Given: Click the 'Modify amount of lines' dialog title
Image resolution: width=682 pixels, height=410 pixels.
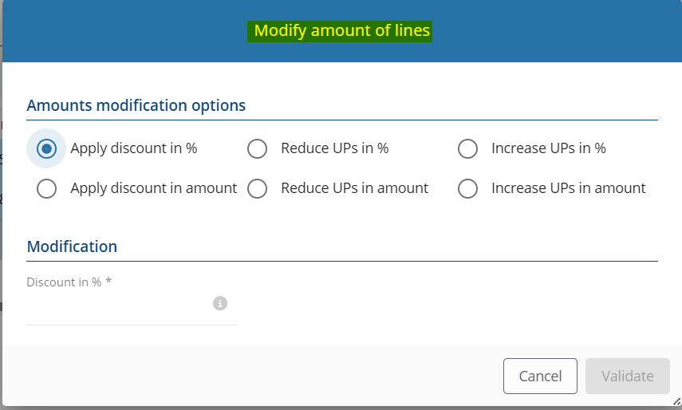Looking at the screenshot, I should 341,31.
